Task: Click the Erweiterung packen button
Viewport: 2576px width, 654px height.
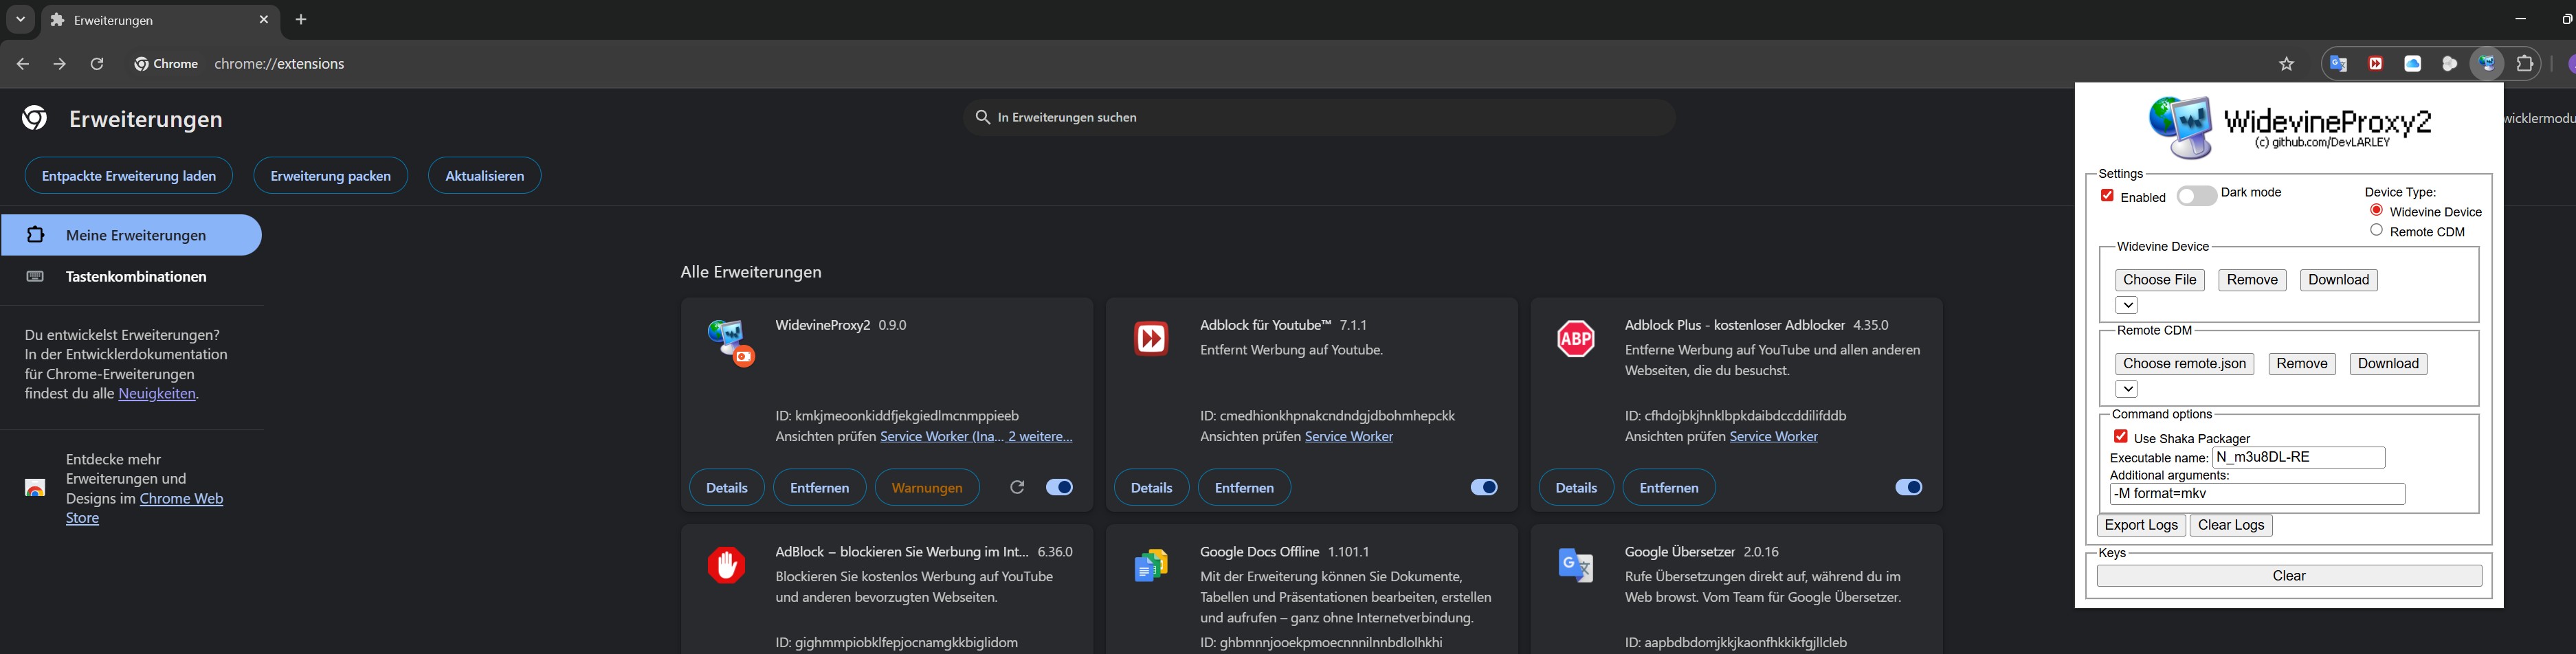Action: (x=331, y=176)
